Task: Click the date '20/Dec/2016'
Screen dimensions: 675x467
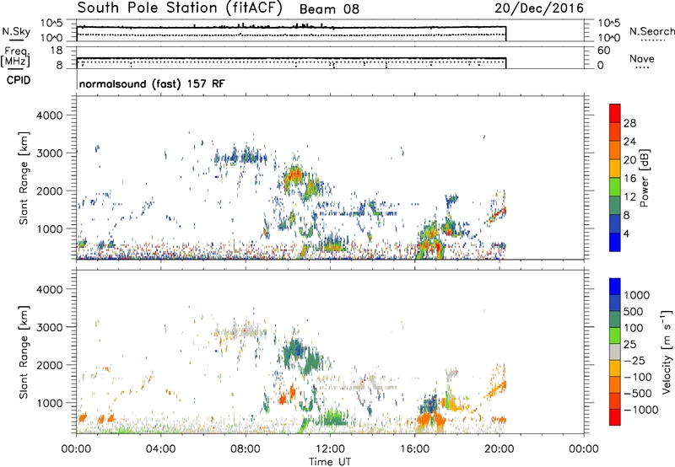Action: pyautogui.click(x=539, y=8)
